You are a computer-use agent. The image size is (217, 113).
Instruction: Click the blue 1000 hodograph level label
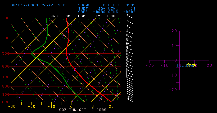tap(182, 65)
